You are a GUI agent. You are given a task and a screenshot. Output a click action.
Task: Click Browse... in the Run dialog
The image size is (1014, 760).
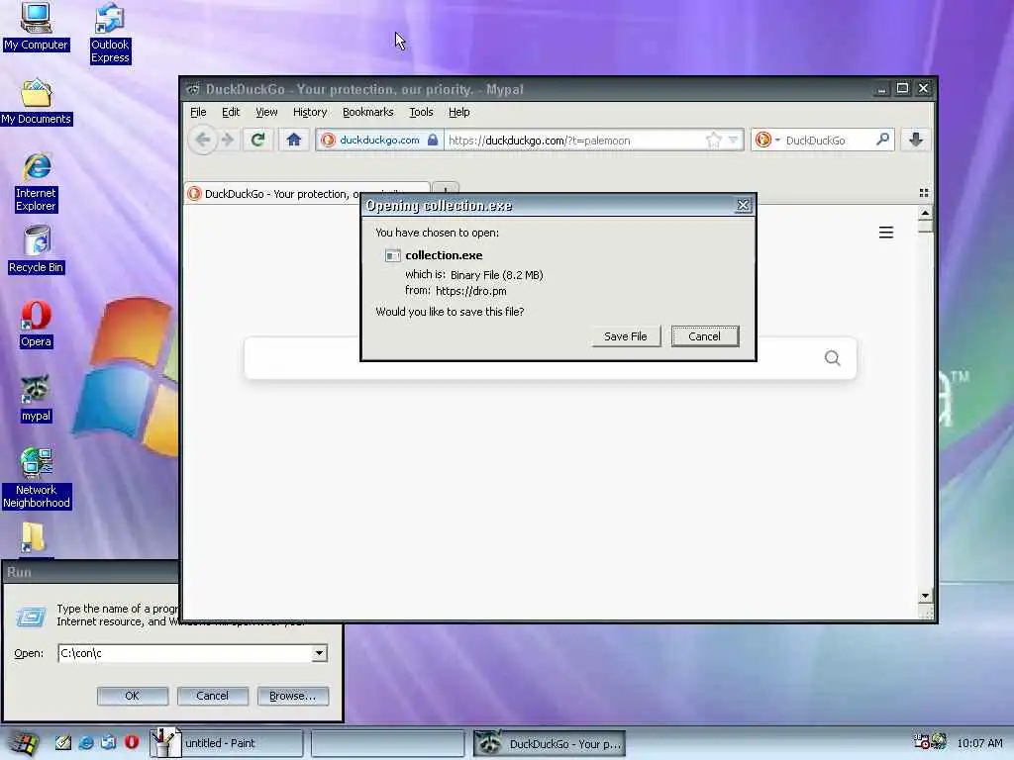pyautogui.click(x=292, y=696)
